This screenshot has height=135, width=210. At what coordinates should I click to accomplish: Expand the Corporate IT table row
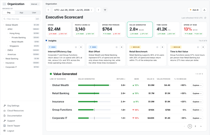(x=50, y=118)
